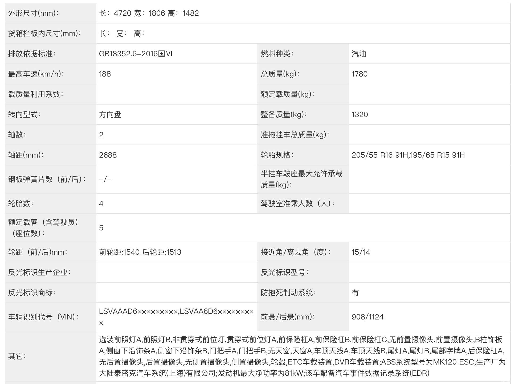Image resolution: width=515 pixels, height=384 pixels.
Task: Click the overhang value 908/1124
Action: pyautogui.click(x=367, y=317)
